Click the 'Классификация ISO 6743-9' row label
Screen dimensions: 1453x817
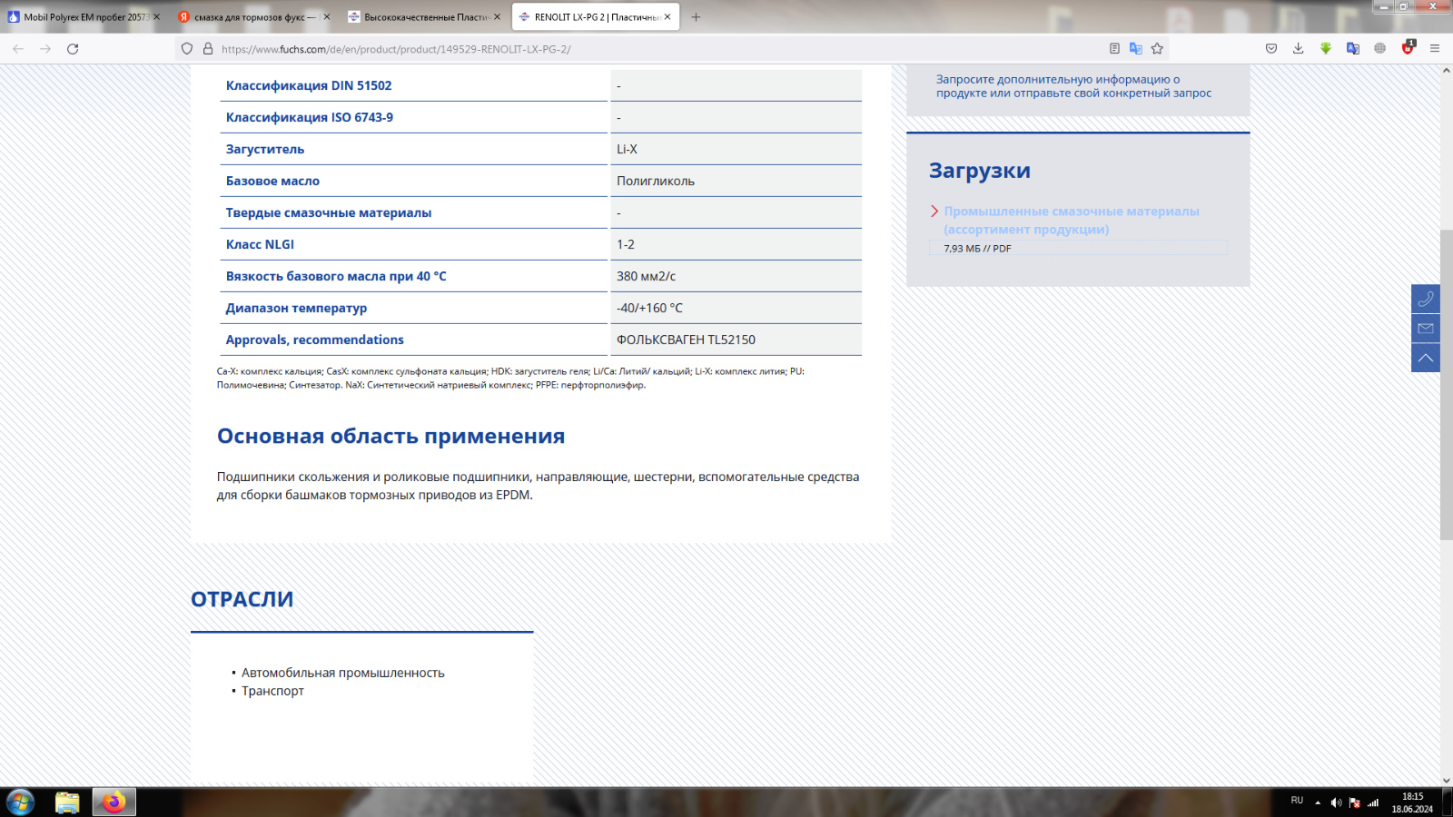tap(310, 117)
